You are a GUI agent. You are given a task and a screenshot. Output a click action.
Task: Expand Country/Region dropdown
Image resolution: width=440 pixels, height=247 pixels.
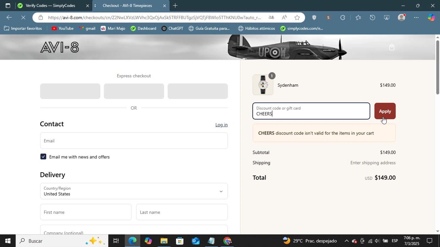(134, 191)
